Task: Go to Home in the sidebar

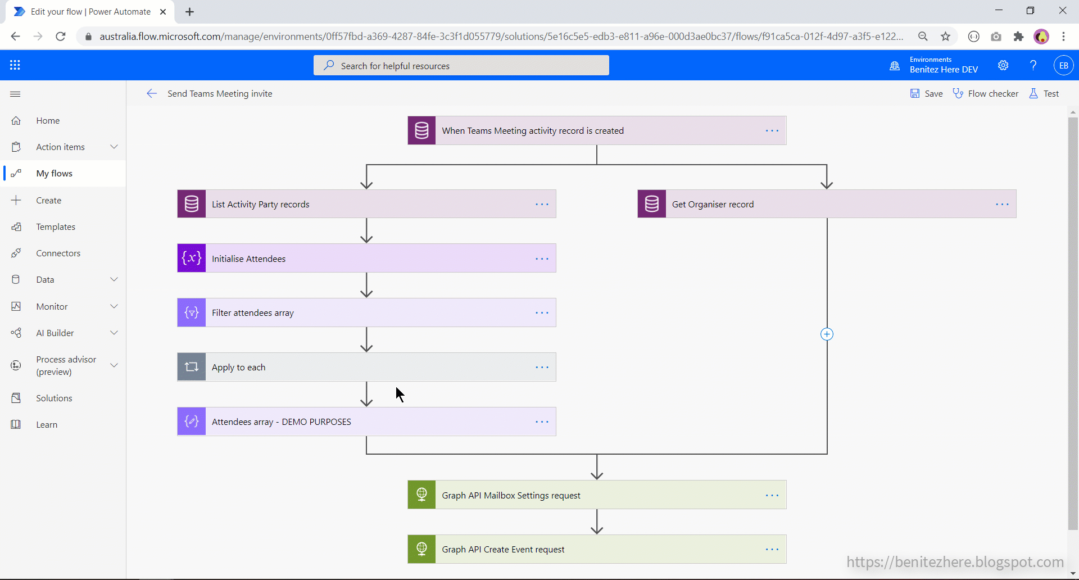Action: tap(63, 120)
